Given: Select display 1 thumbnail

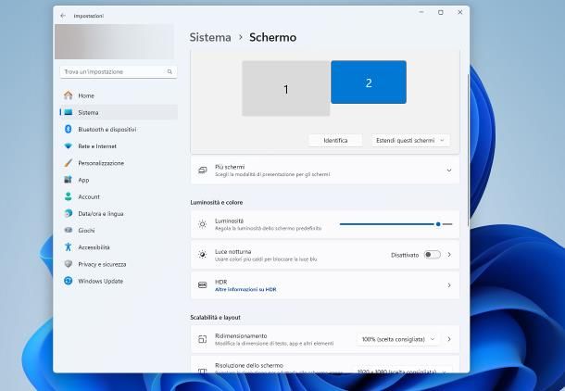Looking at the screenshot, I should point(286,89).
